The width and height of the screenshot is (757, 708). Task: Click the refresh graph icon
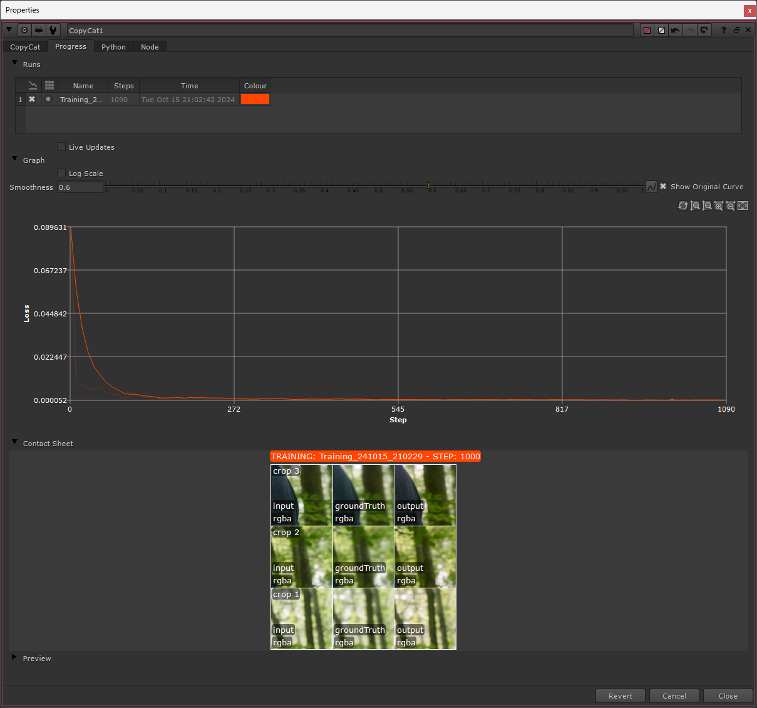[x=683, y=206]
